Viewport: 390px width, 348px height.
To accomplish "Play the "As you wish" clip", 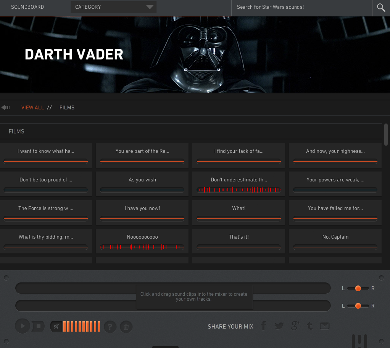I will pyautogui.click(x=142, y=184).
